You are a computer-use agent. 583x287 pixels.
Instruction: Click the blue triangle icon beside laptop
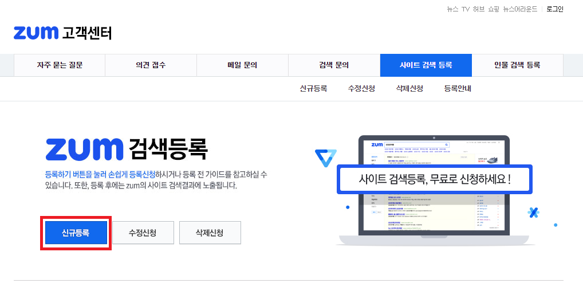[x=326, y=158]
